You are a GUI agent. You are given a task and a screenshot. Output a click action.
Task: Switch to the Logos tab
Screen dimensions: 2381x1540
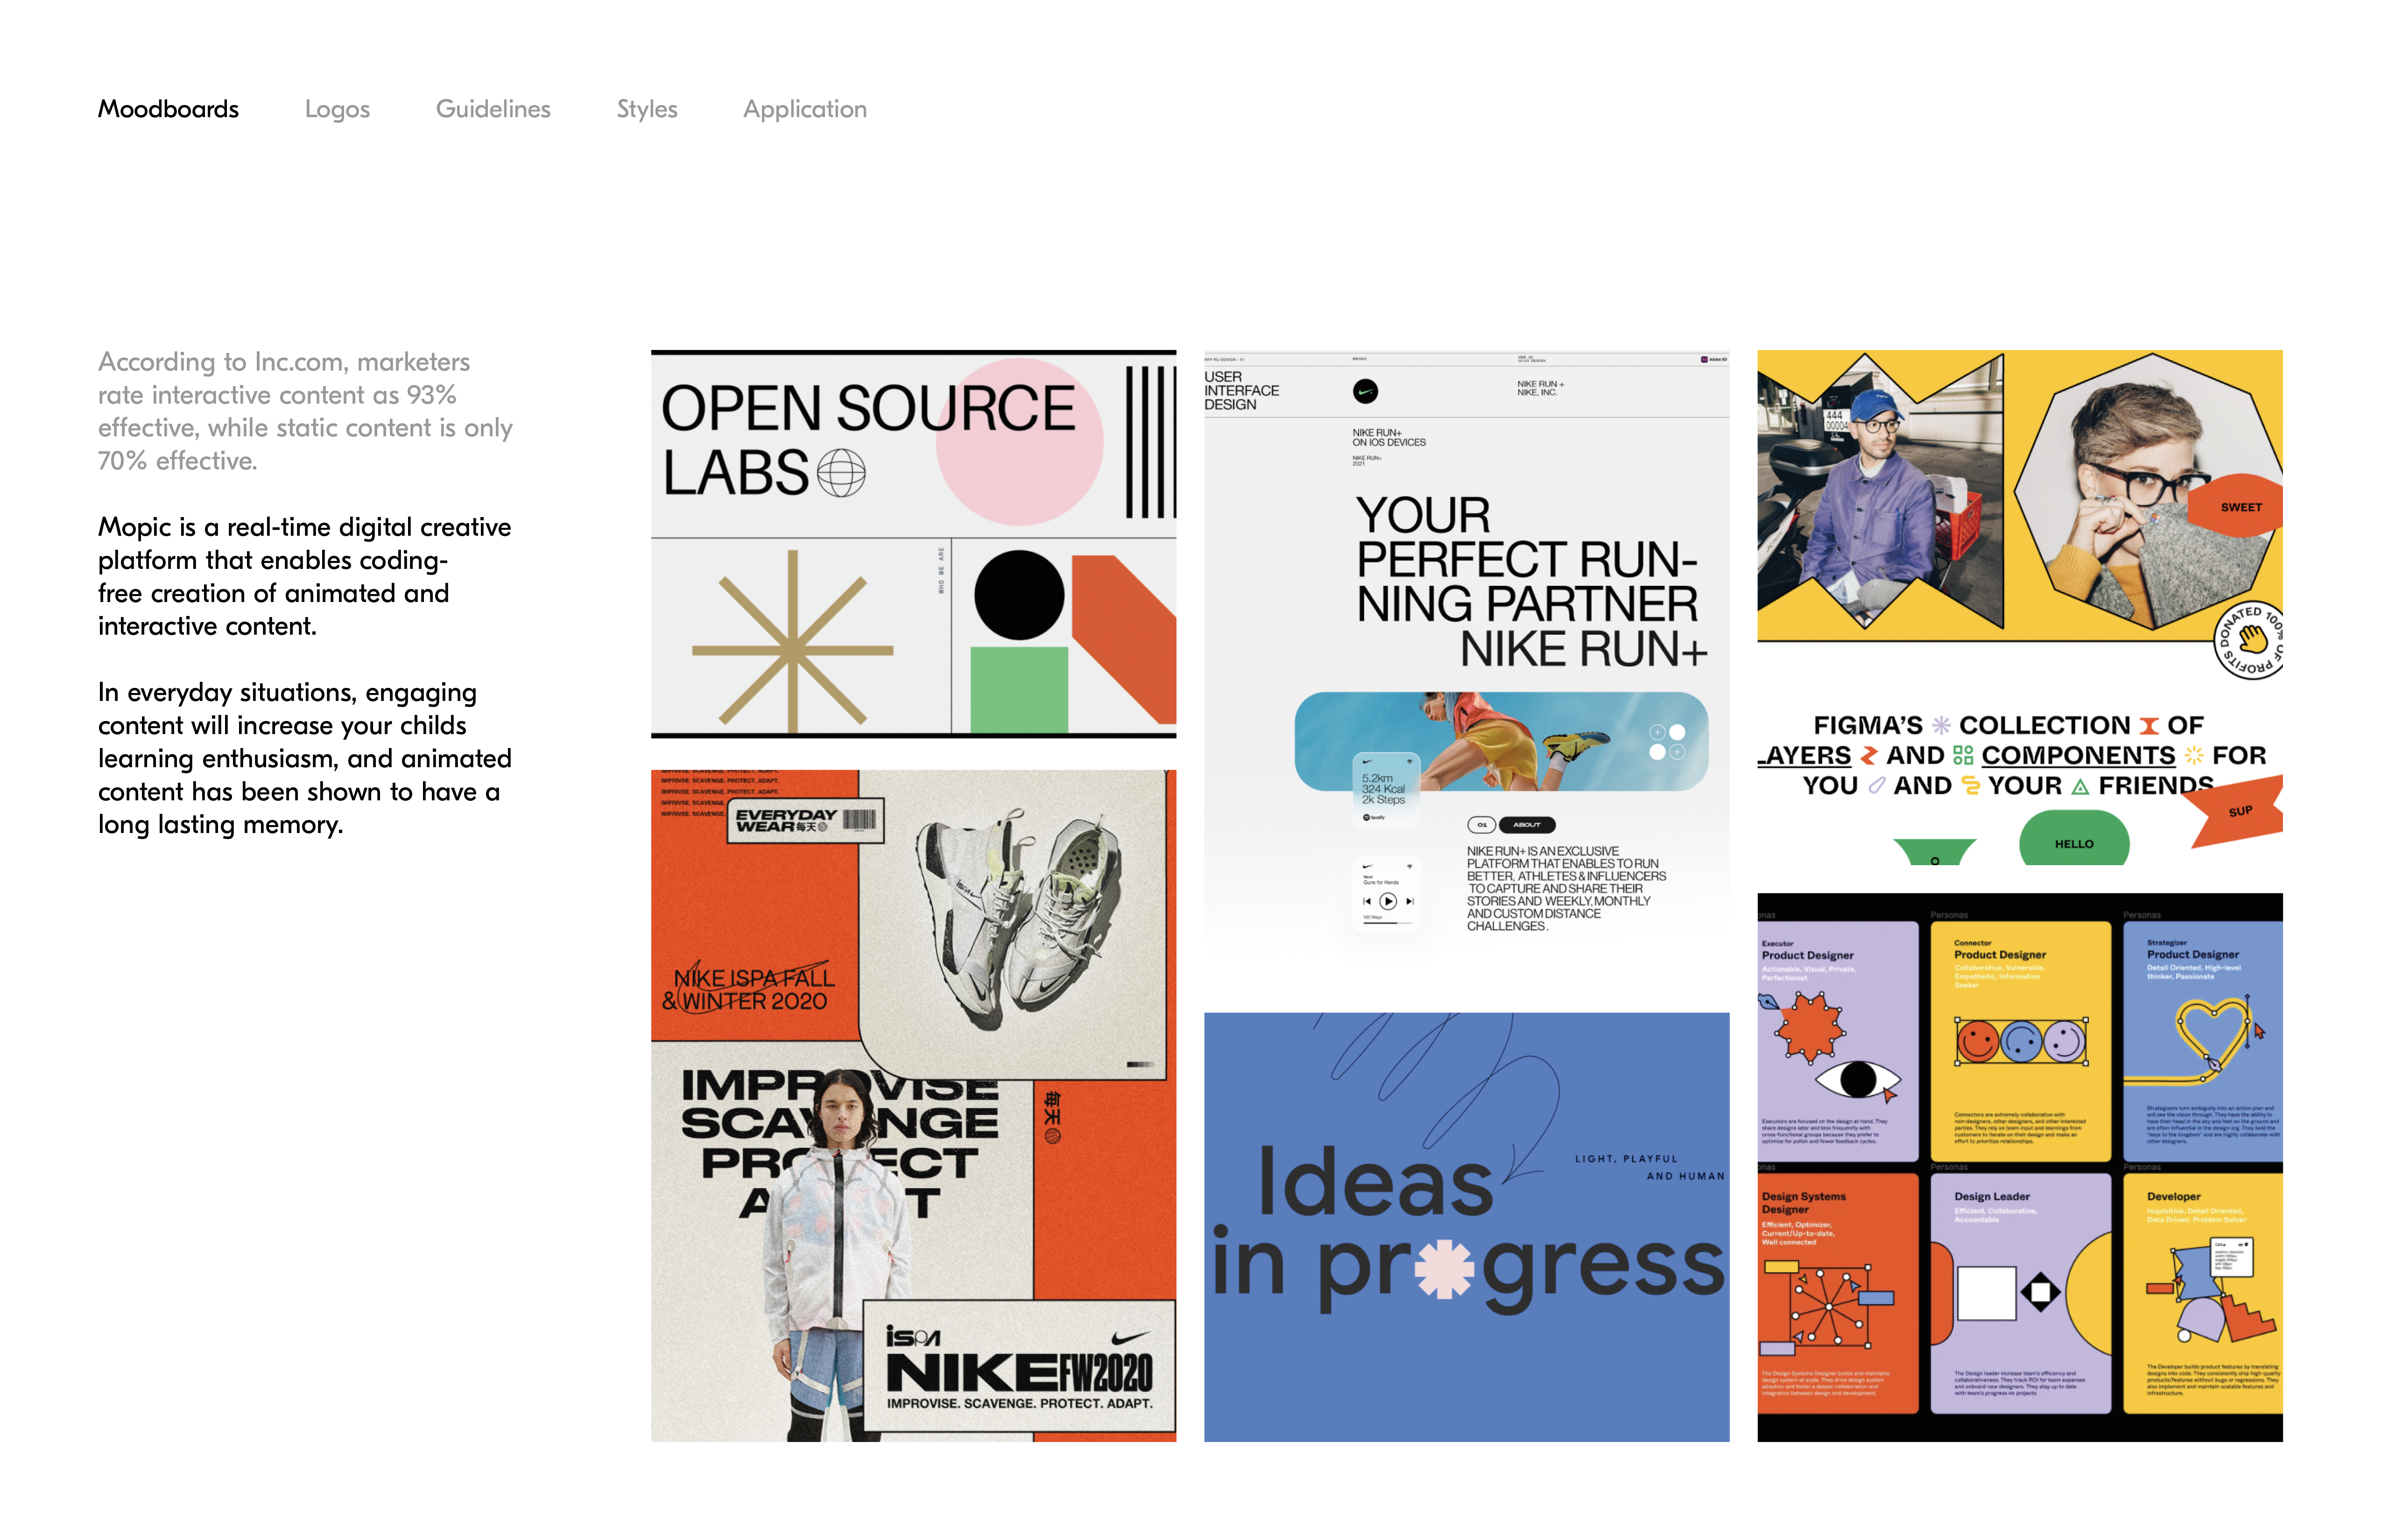(337, 109)
